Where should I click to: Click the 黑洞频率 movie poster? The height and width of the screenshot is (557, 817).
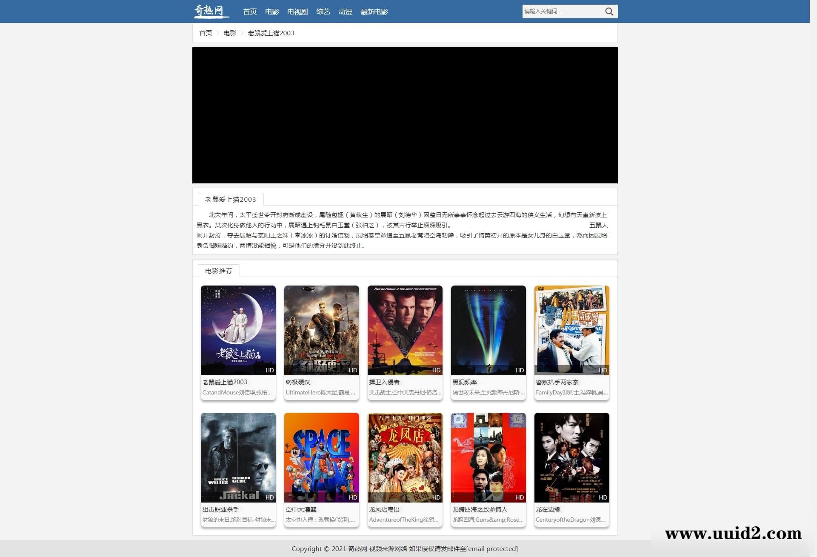coord(488,330)
